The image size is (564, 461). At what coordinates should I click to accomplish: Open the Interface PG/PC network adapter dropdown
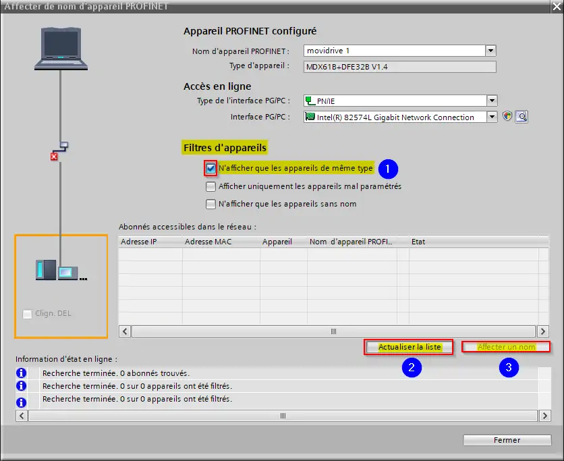coord(490,117)
